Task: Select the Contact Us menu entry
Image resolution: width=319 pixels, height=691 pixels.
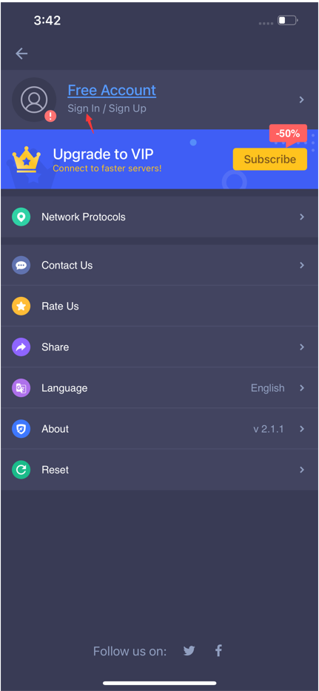Action: [x=160, y=265]
